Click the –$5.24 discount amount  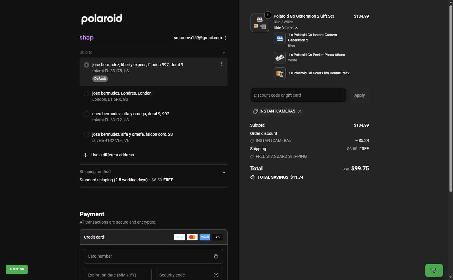(362, 140)
